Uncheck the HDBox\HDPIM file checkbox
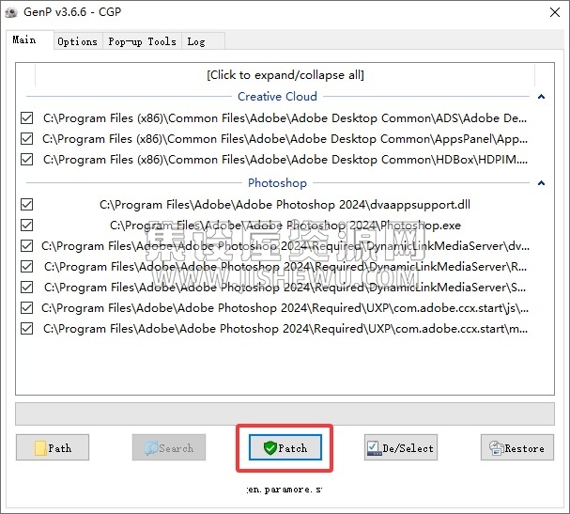570x514 pixels. (27, 160)
